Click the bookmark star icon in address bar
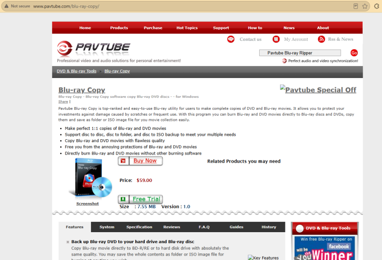Image resolution: width=382 pixels, height=260 pixels. click(x=365, y=6)
